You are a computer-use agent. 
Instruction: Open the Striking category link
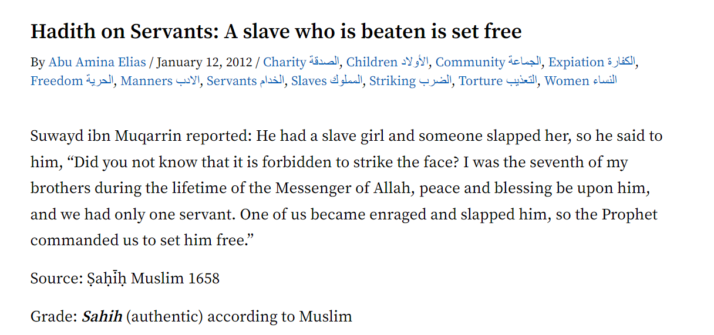pyautogui.click(x=410, y=81)
